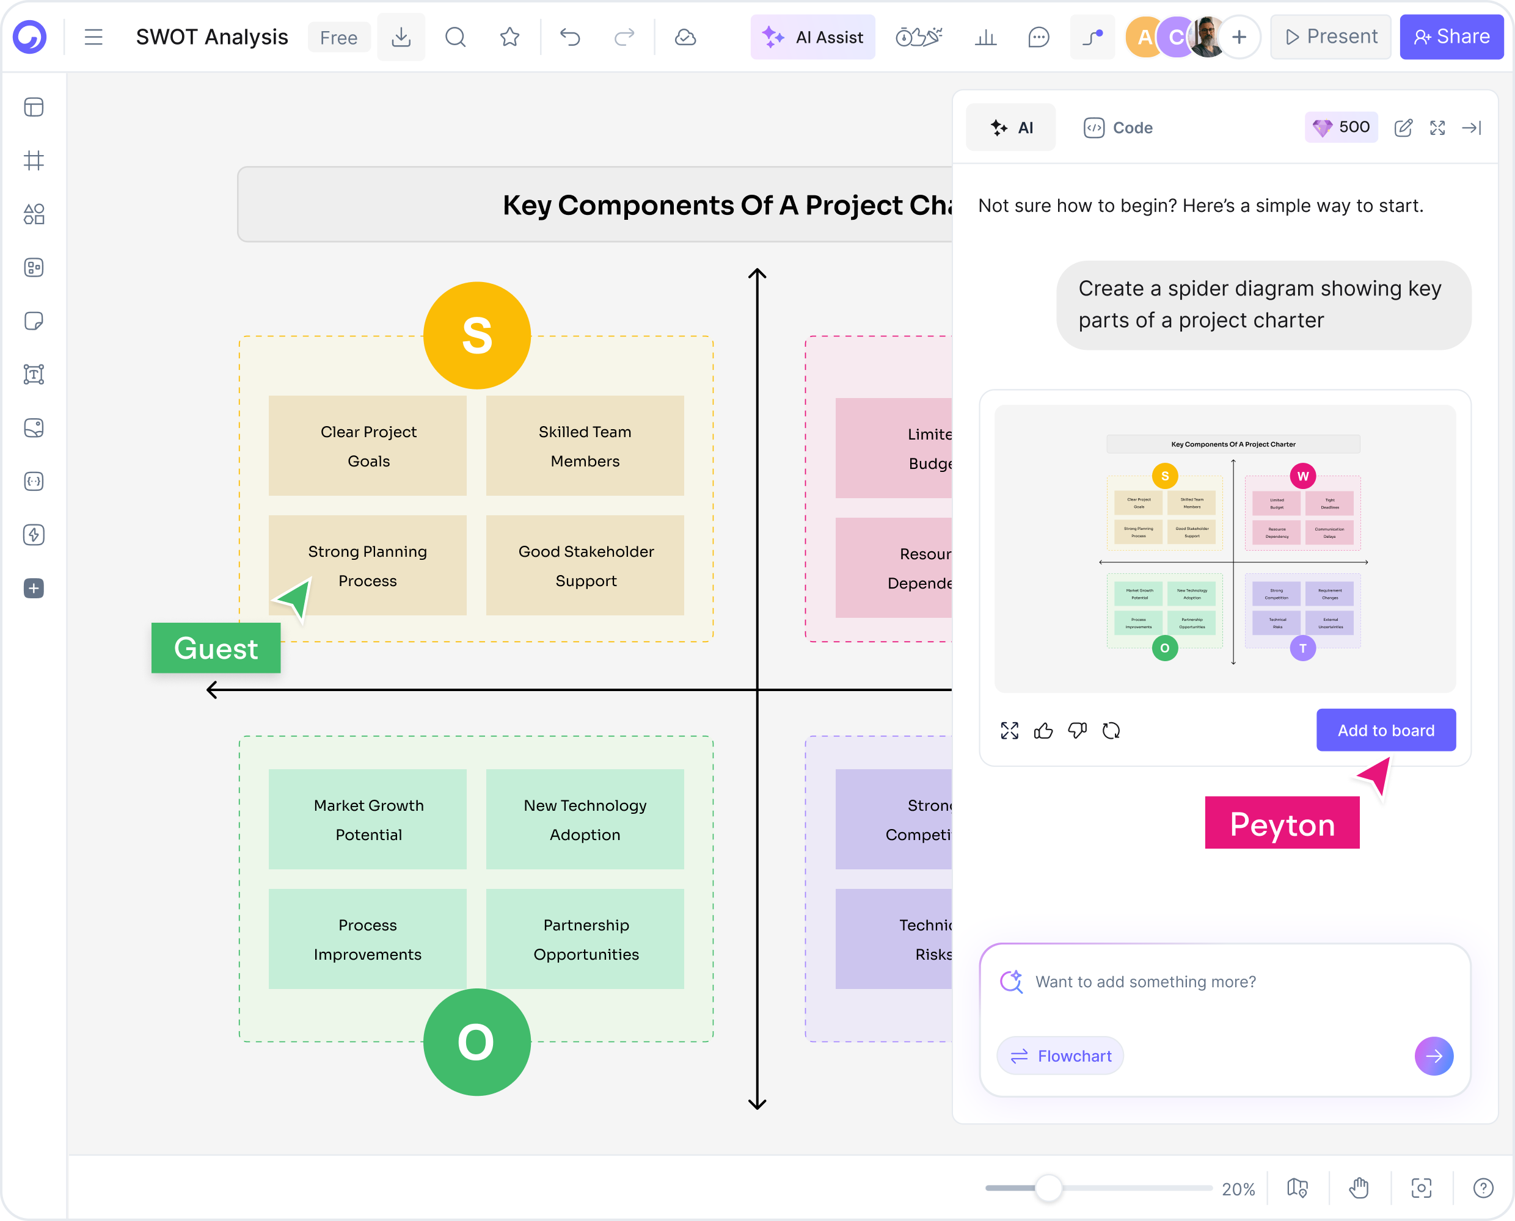Click the undo arrow
This screenshot has width=1515, height=1221.
(570, 37)
